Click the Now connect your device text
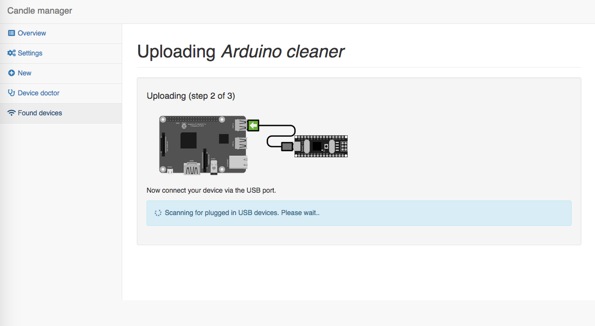 pos(211,190)
